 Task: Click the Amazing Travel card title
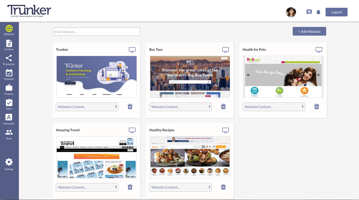pyautogui.click(x=68, y=130)
